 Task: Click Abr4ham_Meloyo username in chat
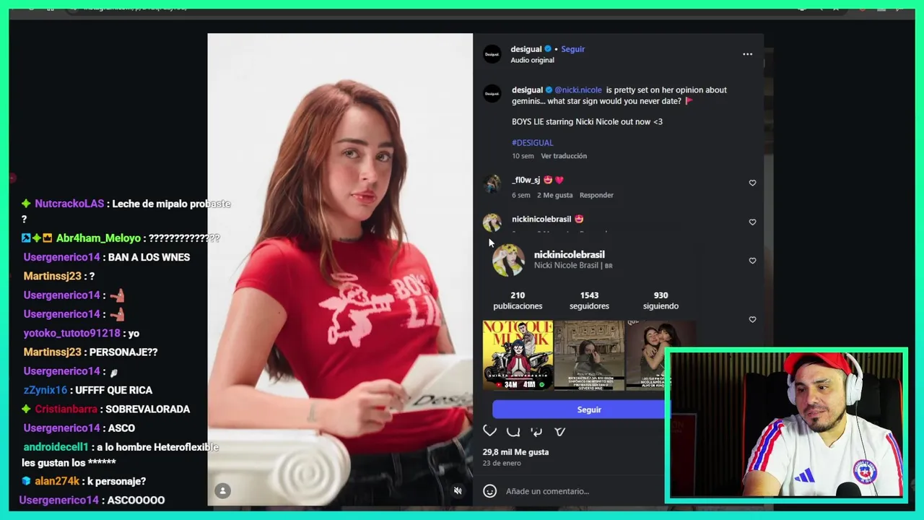(98, 238)
